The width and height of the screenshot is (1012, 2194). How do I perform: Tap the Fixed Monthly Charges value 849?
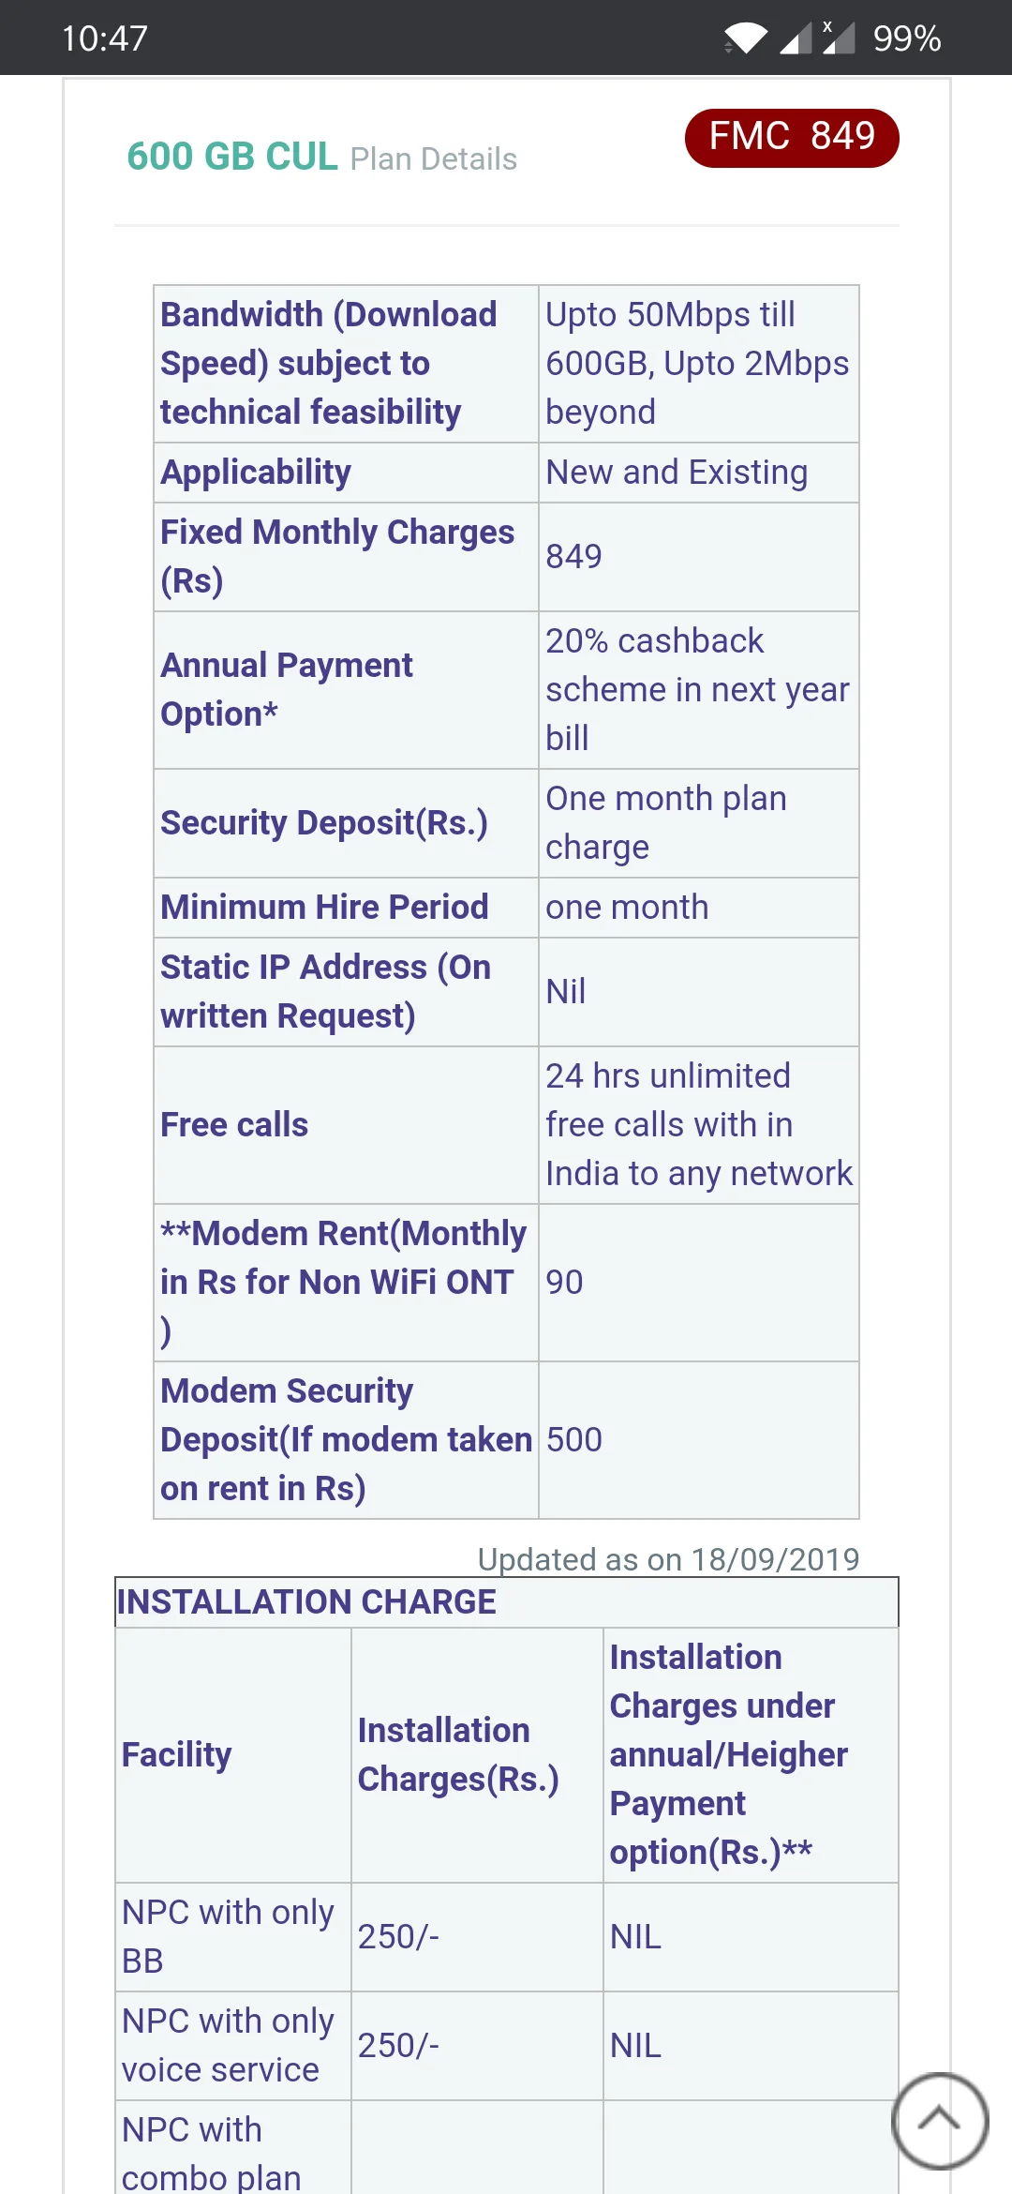coord(574,557)
